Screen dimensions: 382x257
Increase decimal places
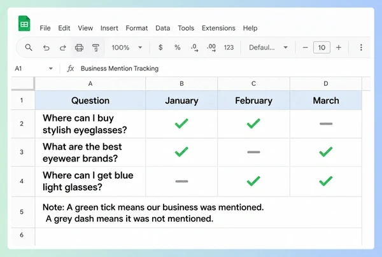(211, 48)
